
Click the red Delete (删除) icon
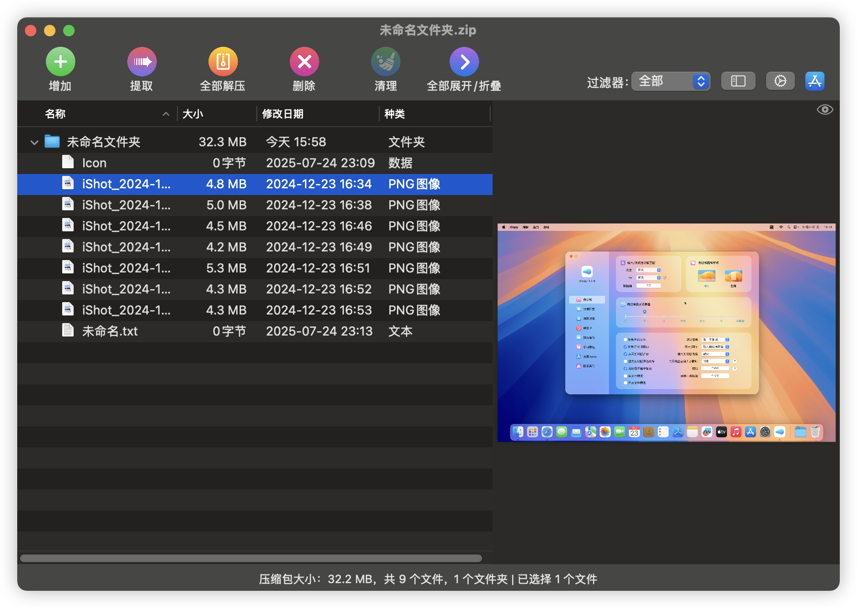[x=304, y=62]
